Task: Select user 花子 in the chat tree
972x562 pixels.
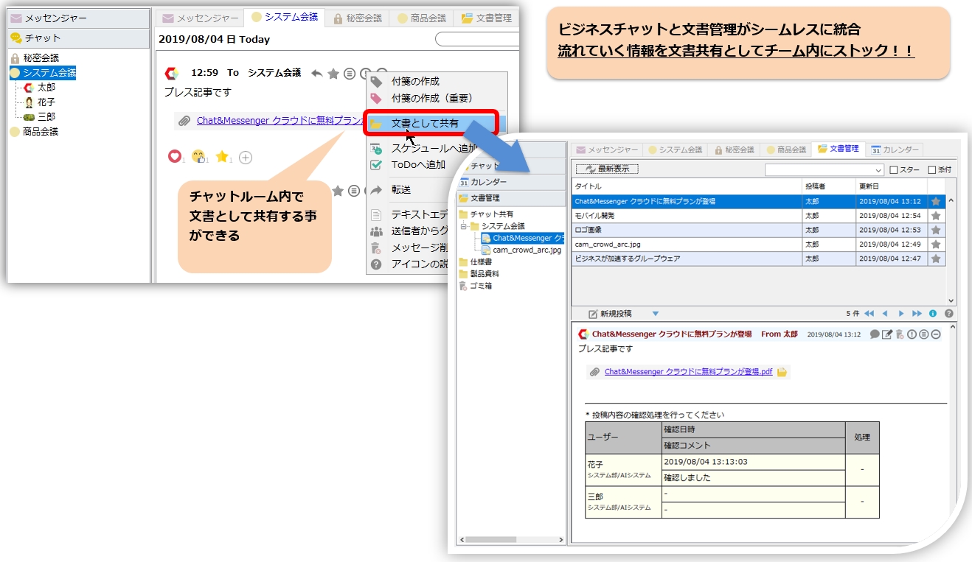Action: point(46,102)
